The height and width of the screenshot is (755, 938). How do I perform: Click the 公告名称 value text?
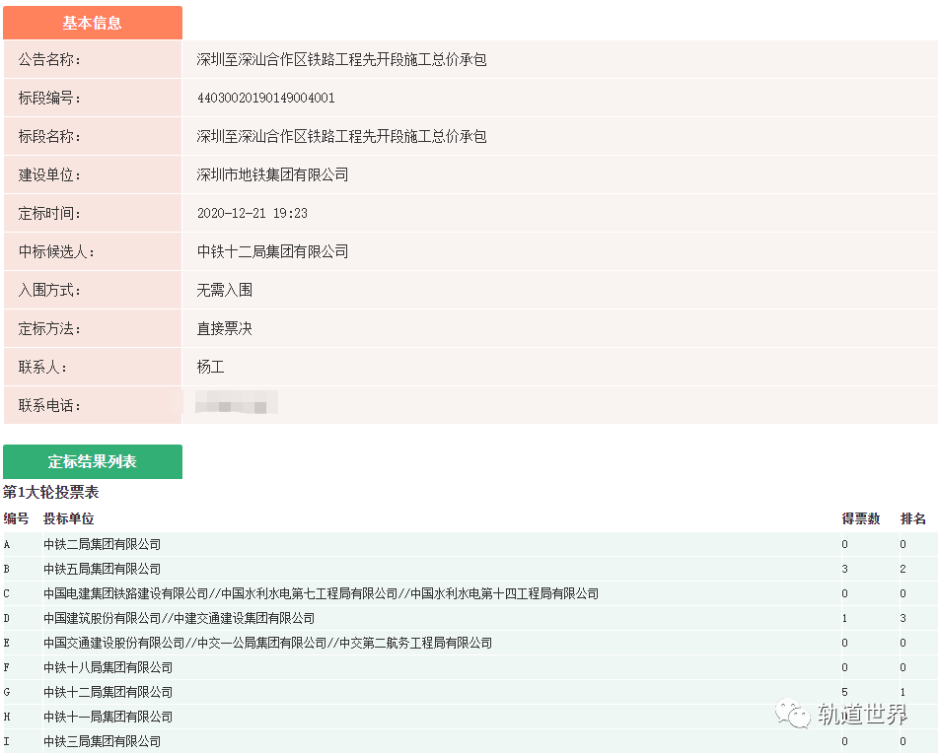pyautogui.click(x=341, y=60)
